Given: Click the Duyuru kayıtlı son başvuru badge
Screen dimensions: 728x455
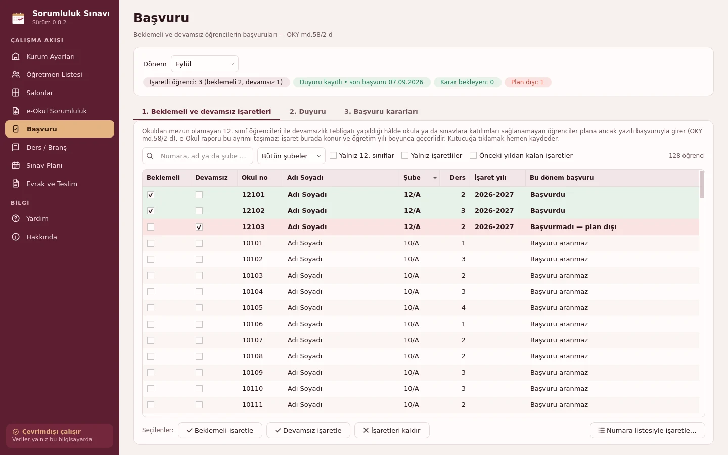Looking at the screenshot, I should 361,82.
